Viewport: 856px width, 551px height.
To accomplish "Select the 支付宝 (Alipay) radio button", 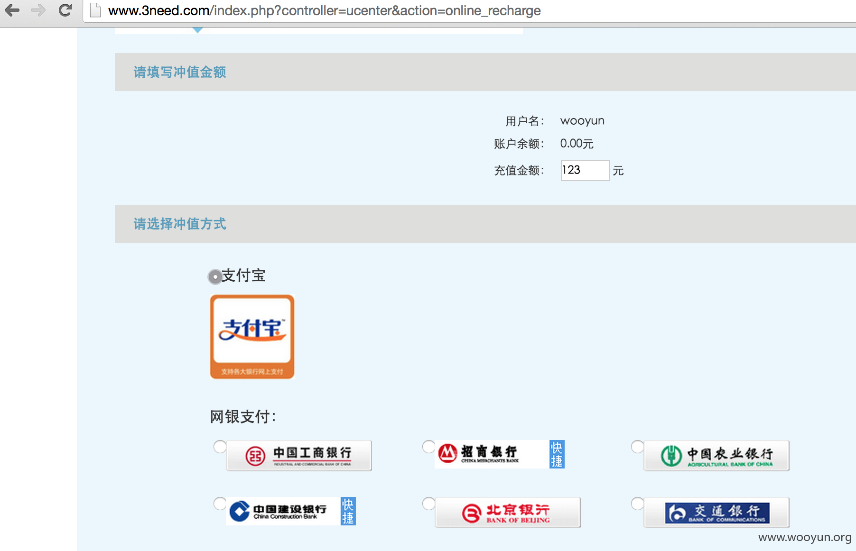I will click(x=215, y=276).
